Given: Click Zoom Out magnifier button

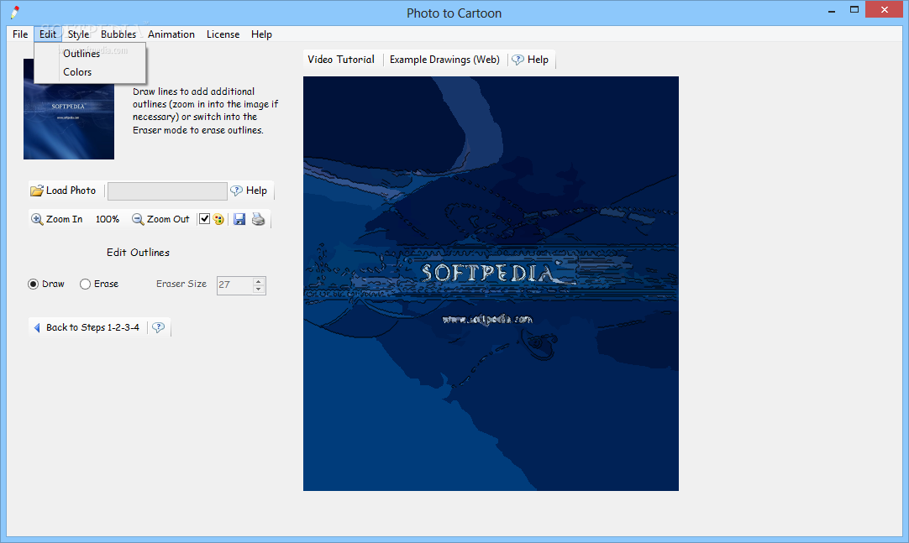Looking at the screenshot, I should (x=160, y=219).
